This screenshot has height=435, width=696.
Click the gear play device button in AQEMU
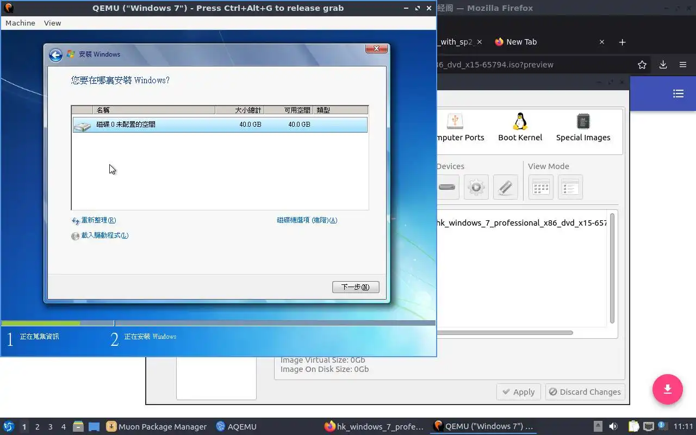pos(476,187)
